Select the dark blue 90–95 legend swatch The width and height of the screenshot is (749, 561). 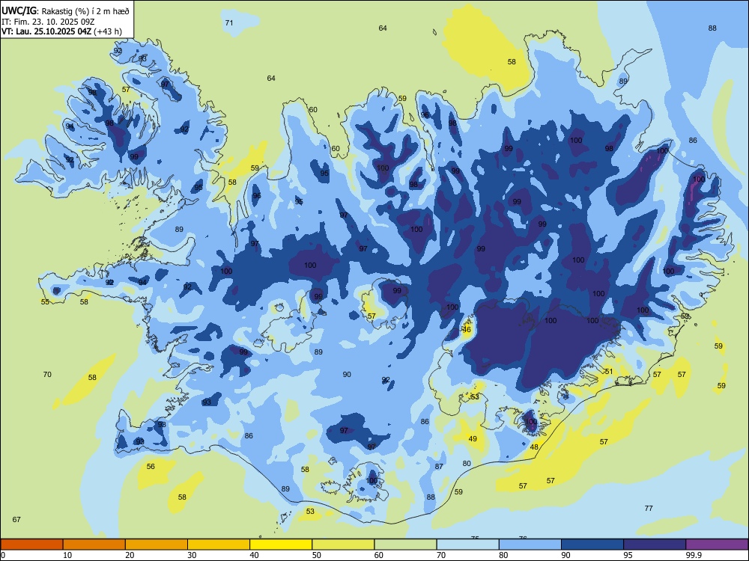coord(592,545)
